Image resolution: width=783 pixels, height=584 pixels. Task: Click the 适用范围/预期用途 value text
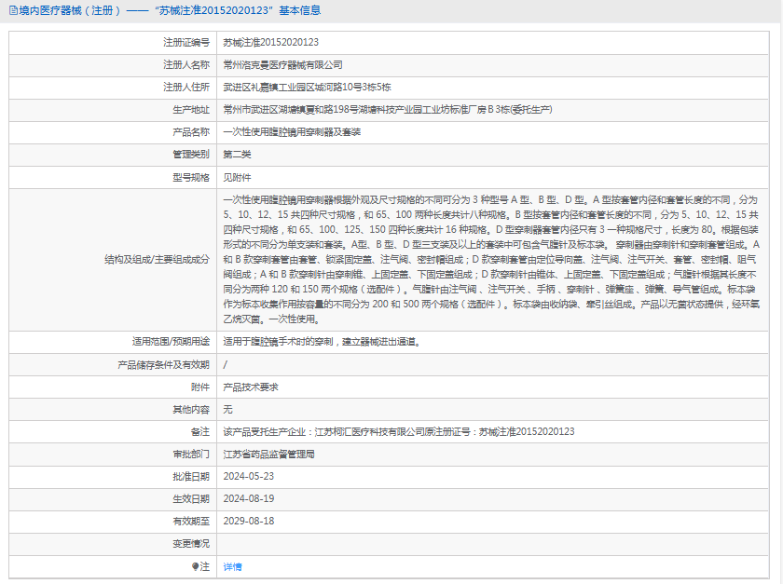pos(323,342)
